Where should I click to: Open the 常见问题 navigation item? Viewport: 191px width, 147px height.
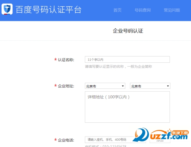click(172, 10)
